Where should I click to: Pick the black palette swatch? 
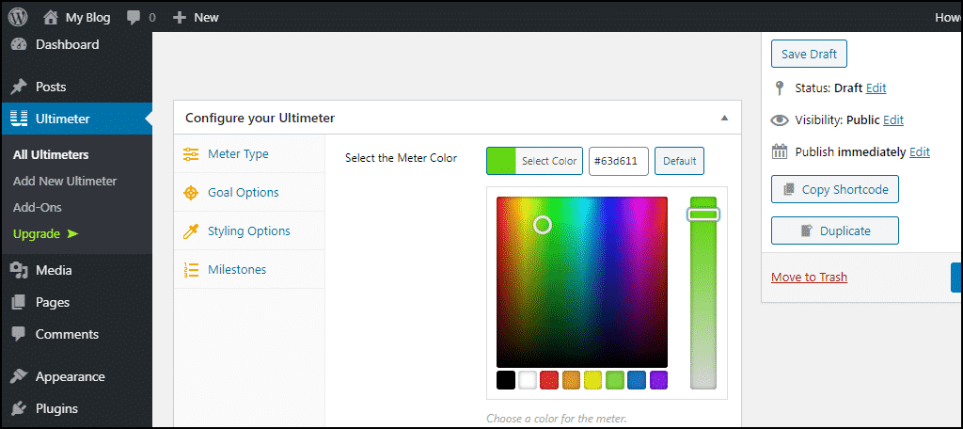tap(505, 380)
